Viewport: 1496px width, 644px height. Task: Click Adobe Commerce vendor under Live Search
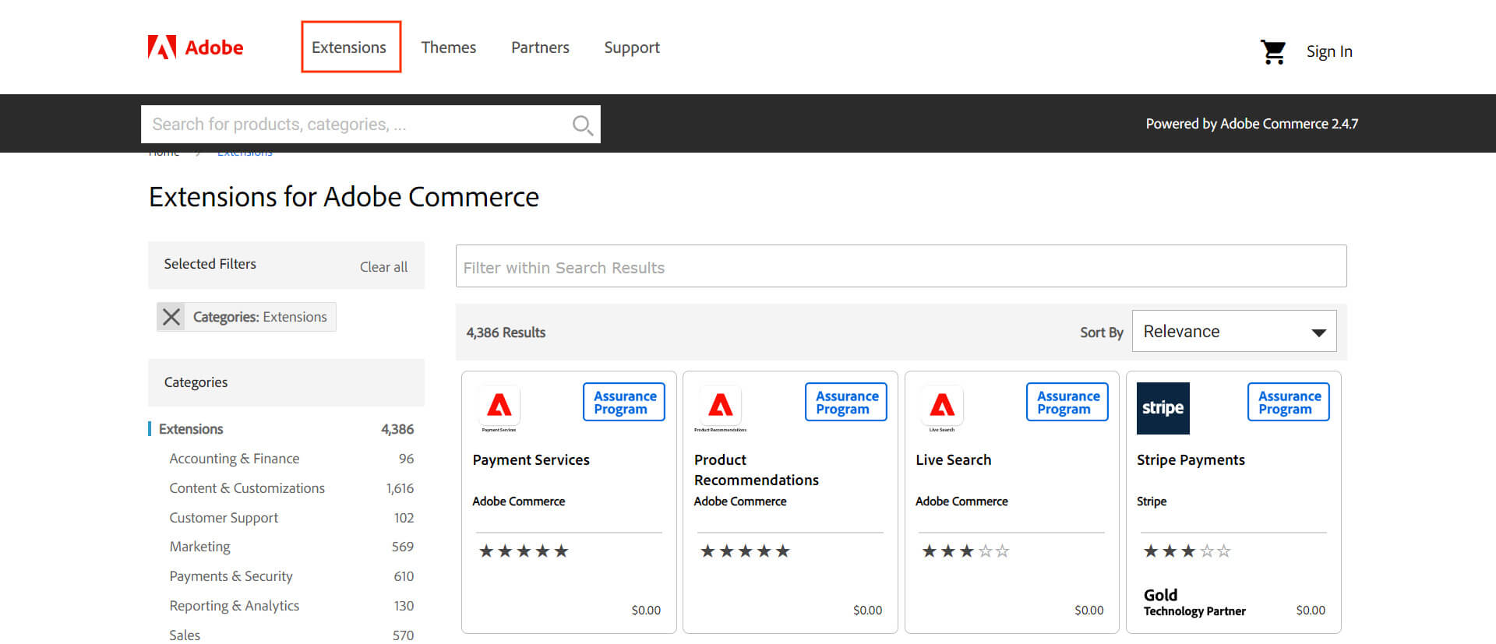pos(961,501)
